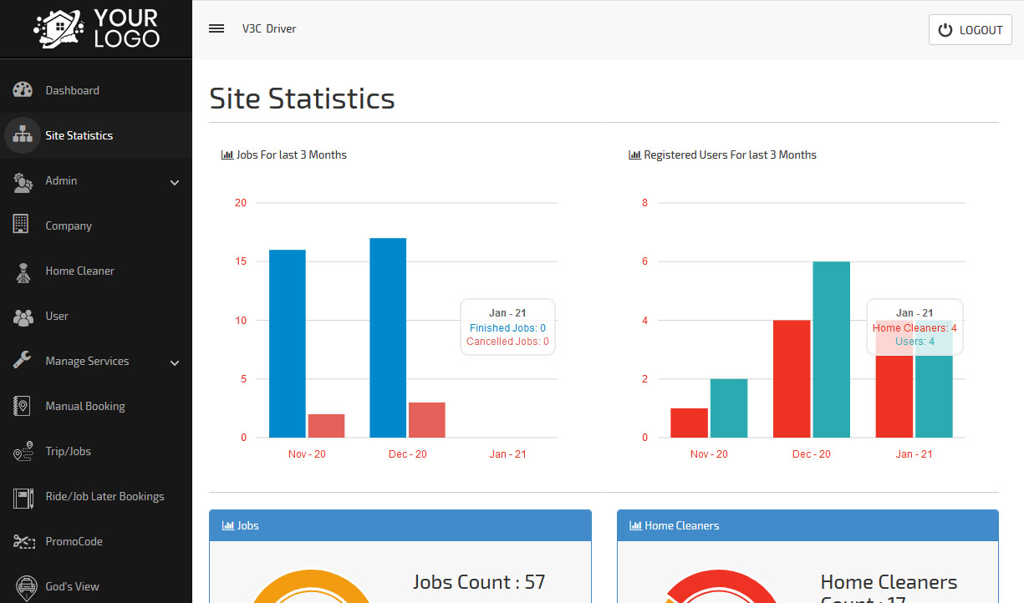Click the Trip/Jobs route icon

click(x=23, y=452)
